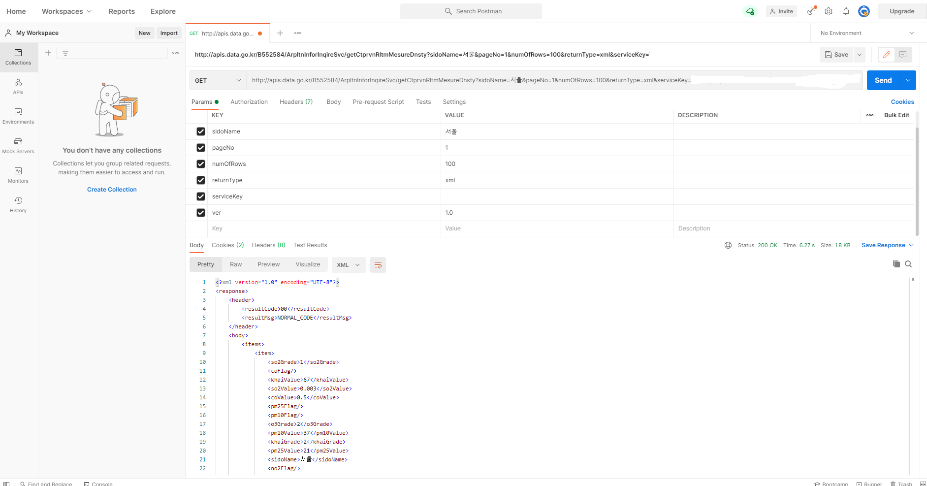
Task: Open the collections panel more options dots
Action: 176,53
